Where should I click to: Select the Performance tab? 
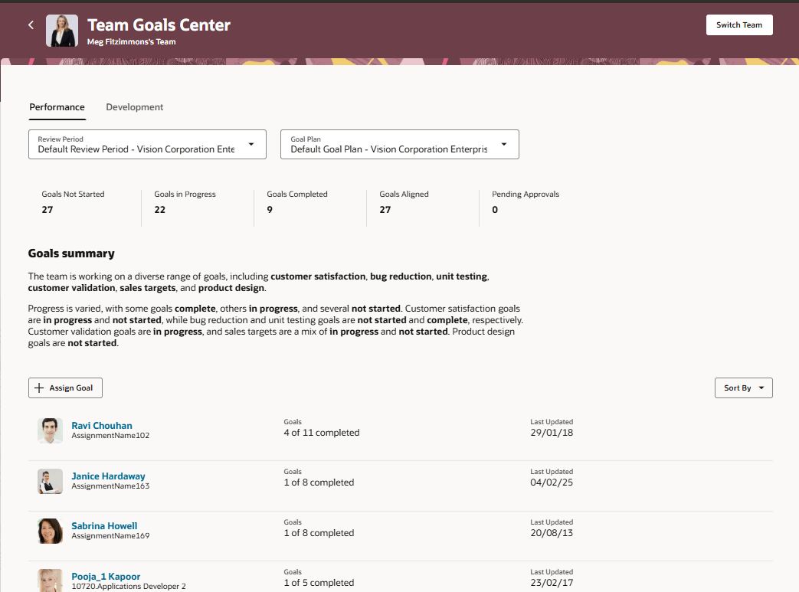[x=57, y=107]
